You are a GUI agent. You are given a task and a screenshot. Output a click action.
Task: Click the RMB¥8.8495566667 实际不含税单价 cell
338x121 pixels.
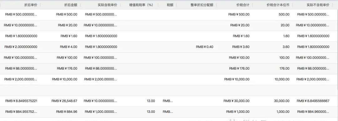313,101
